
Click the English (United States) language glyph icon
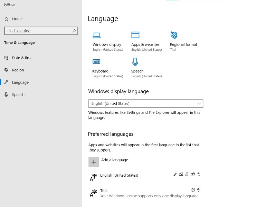pos(93,178)
